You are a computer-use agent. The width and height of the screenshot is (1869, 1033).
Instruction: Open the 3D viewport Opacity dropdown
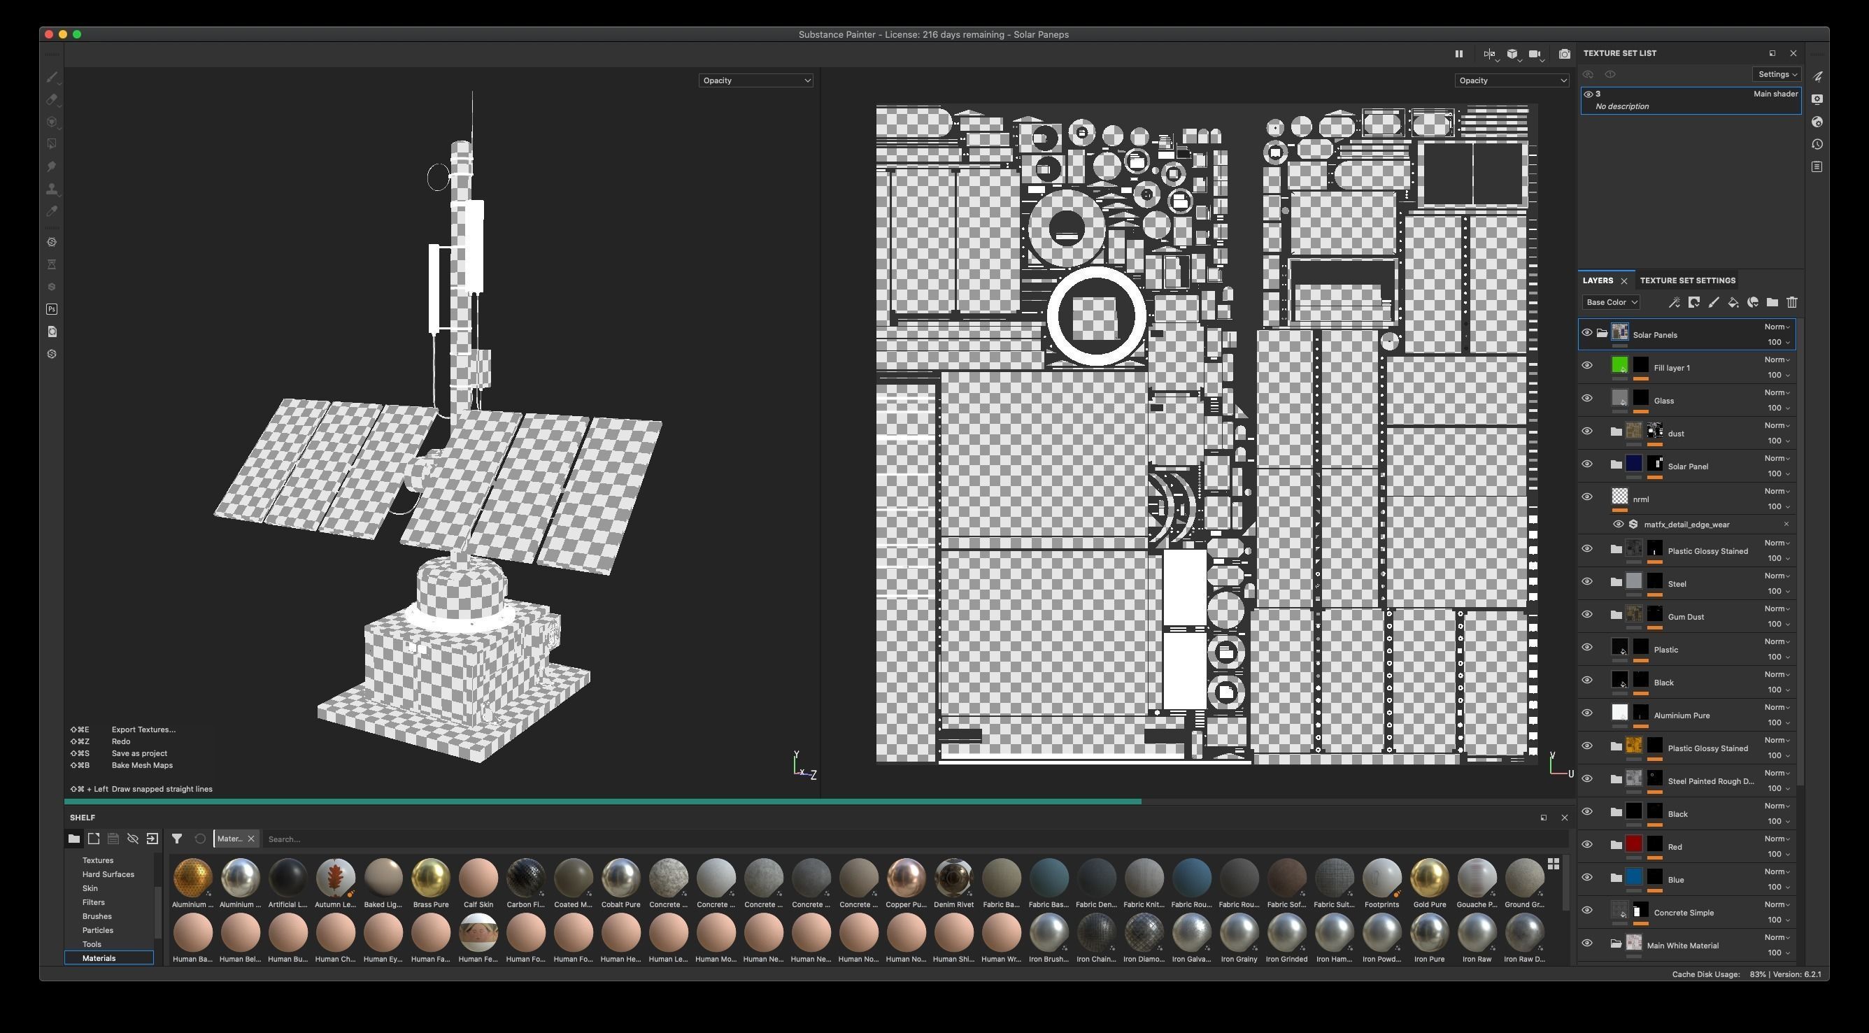coord(755,80)
